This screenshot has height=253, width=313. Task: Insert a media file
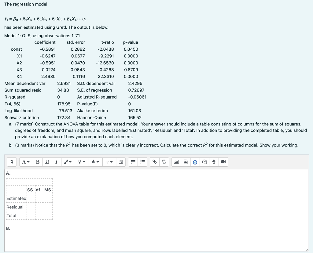(186, 162)
